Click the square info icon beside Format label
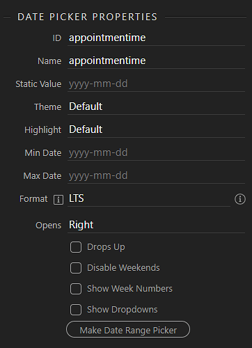 click(58, 200)
